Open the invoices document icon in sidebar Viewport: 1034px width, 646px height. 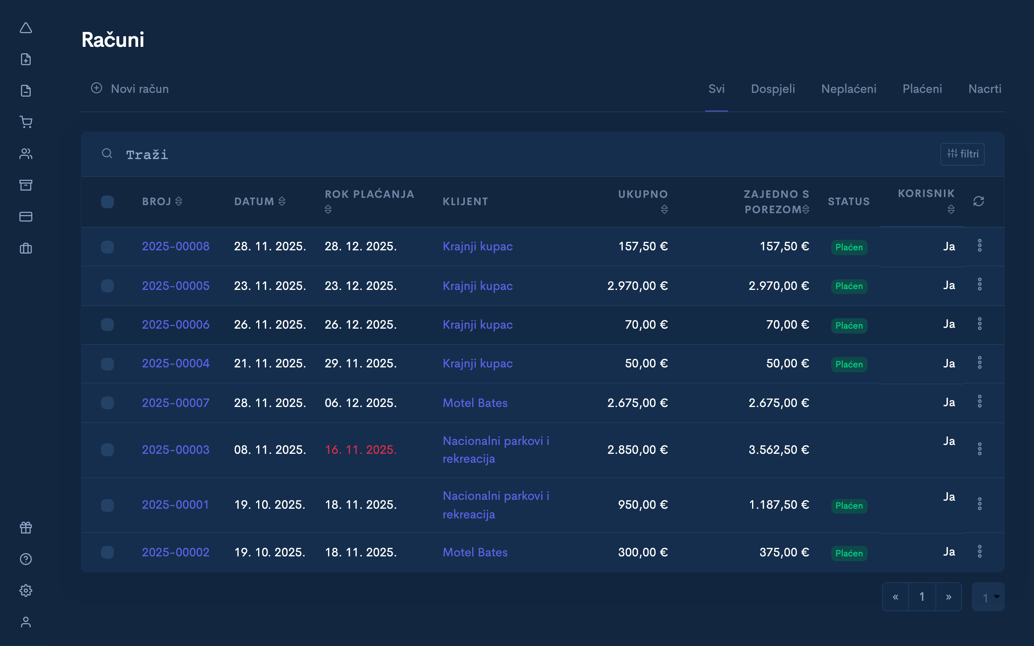[26, 90]
